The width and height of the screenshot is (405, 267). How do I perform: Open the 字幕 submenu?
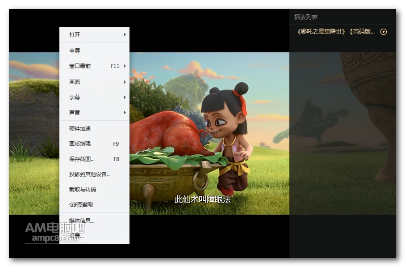pos(94,97)
